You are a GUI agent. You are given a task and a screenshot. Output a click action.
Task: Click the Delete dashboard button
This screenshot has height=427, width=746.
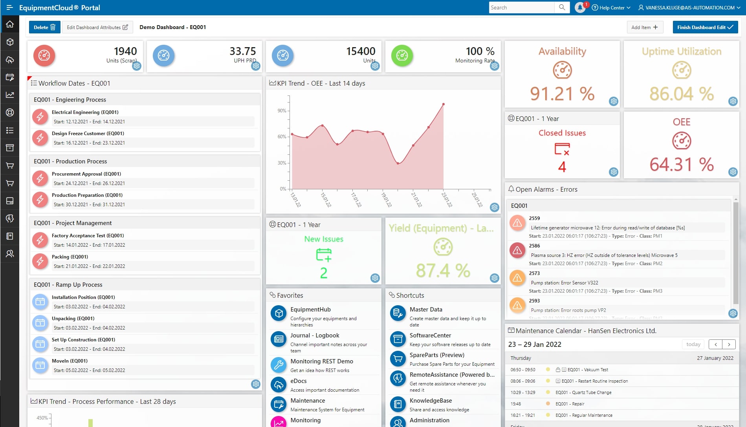[44, 27]
